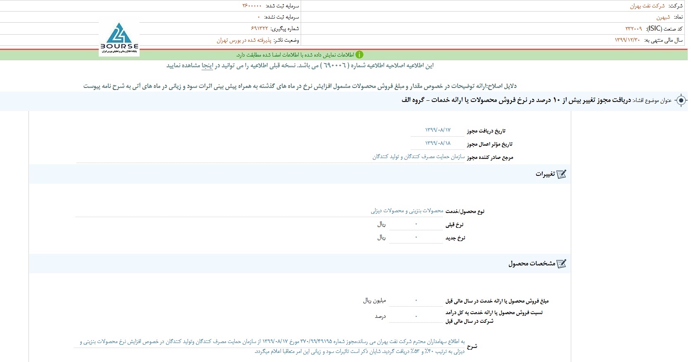
Task: Click the permit receipt date ۱۳۹۹/۰۸/۱۷ field
Action: 437,130
